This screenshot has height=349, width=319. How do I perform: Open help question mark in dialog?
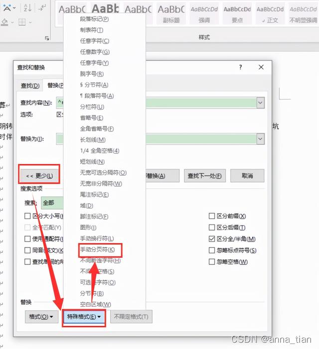coord(240,67)
